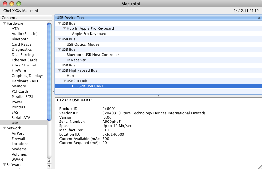Collapse the USB High-Speed Bus triangle

pyautogui.click(x=59, y=70)
